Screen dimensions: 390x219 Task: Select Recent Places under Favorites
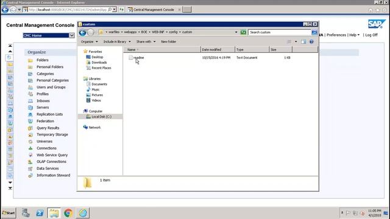click(101, 68)
